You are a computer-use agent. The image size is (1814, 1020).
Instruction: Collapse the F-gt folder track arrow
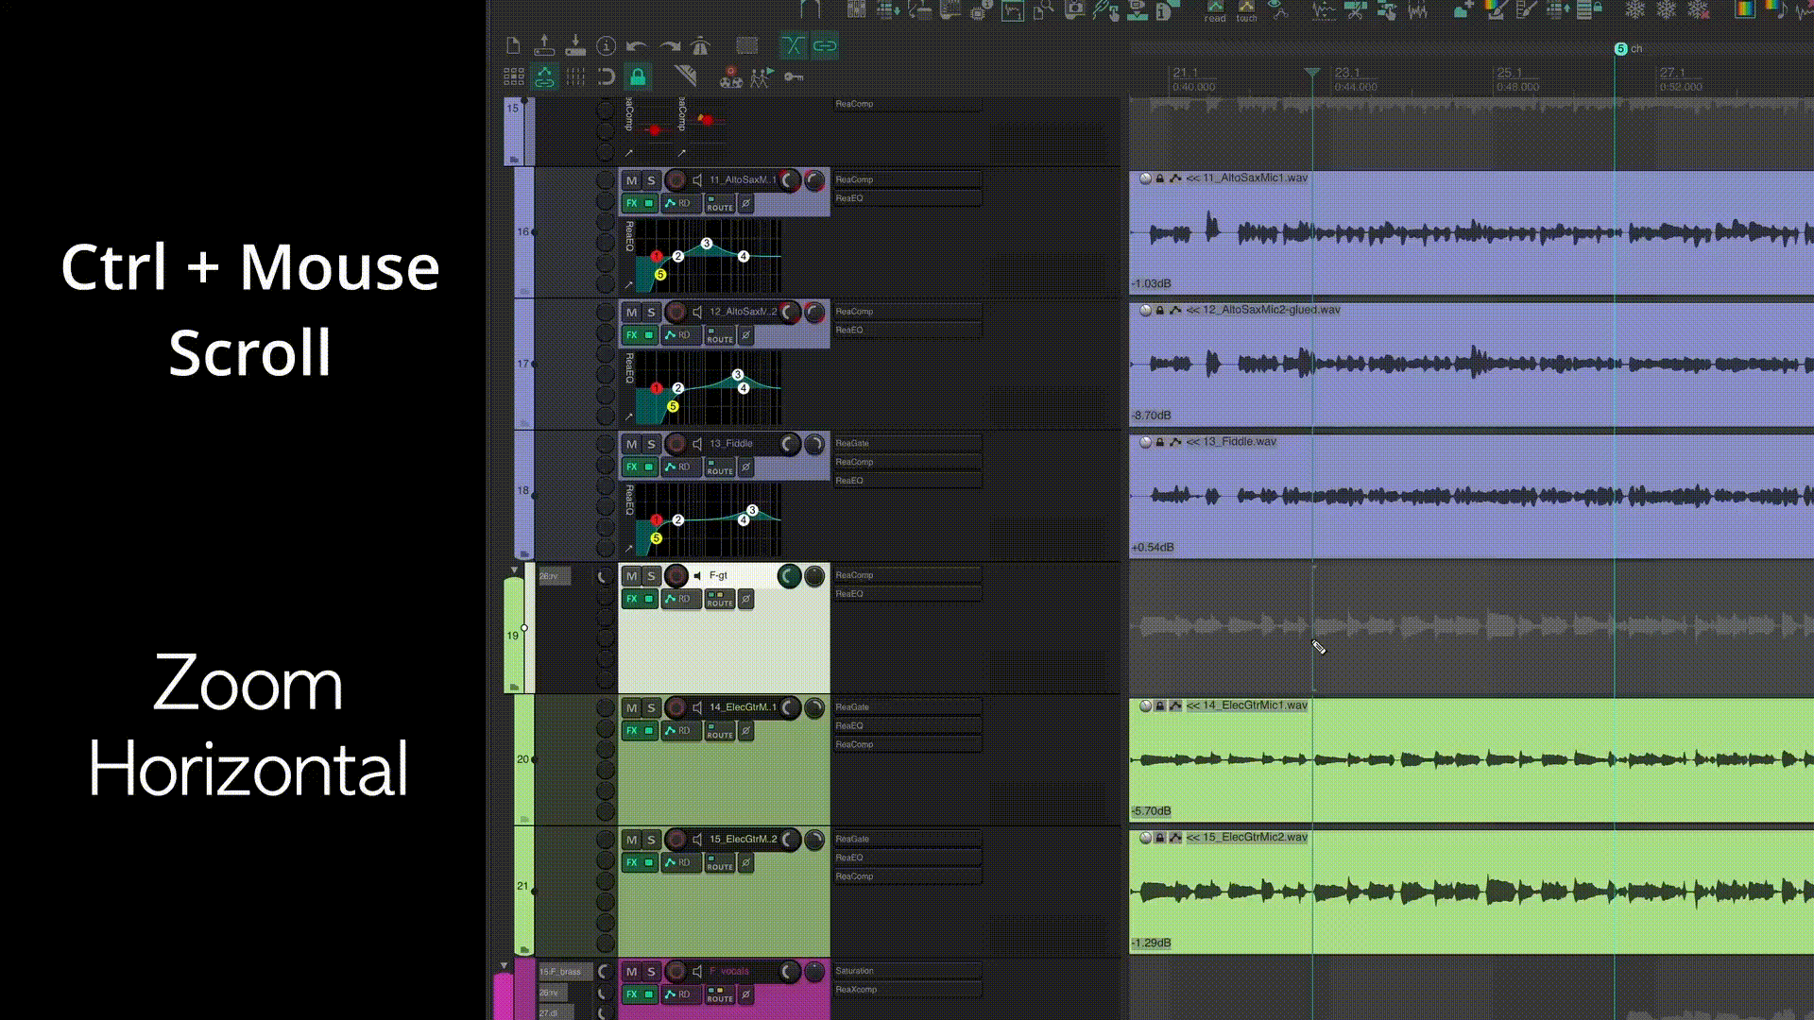[x=514, y=570]
